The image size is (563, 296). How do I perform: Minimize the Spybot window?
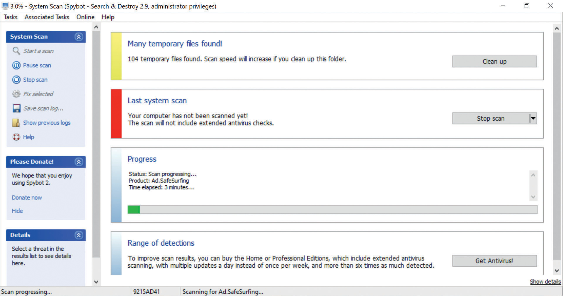coord(503,6)
